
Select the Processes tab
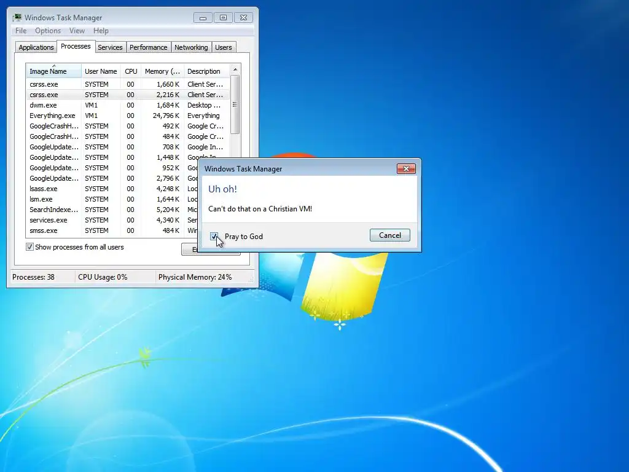76,47
